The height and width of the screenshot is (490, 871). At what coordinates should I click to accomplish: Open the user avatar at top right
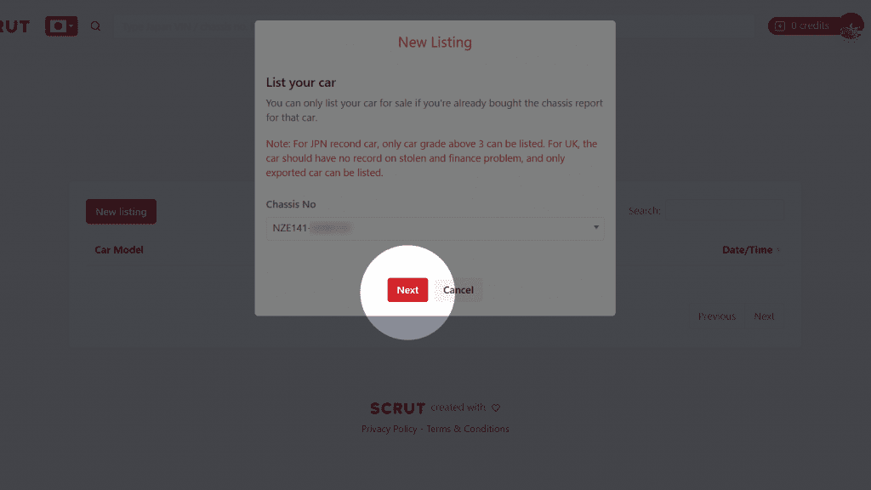point(851,26)
